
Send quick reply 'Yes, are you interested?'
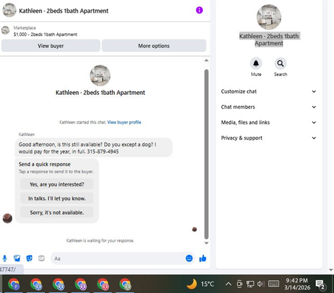tap(57, 184)
